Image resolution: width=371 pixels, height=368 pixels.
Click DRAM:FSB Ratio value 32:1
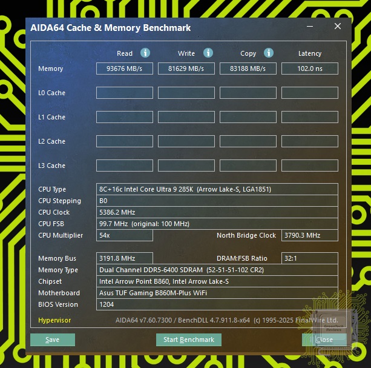310,258
